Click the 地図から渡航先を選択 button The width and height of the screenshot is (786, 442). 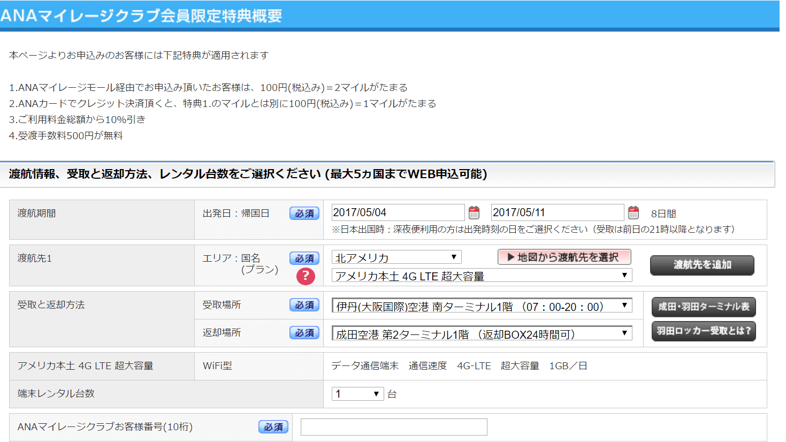tap(564, 257)
